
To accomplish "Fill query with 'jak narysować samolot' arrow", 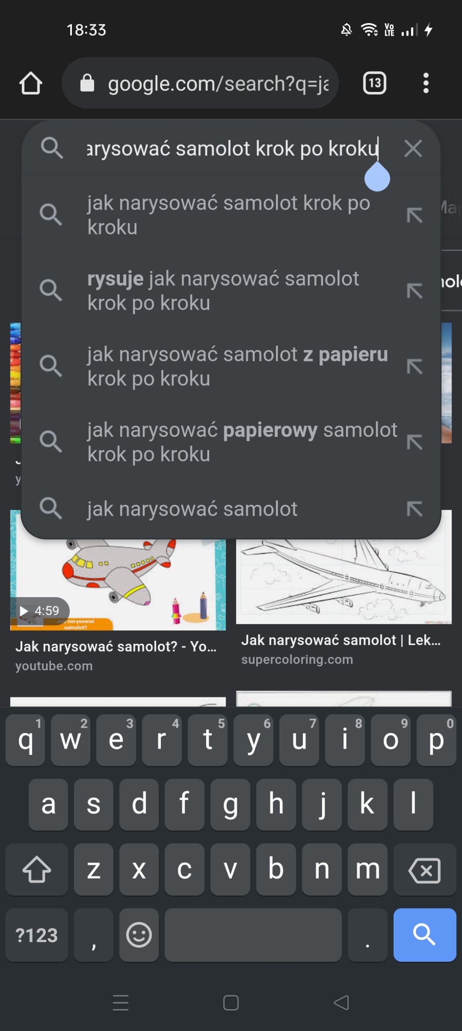I will [414, 509].
